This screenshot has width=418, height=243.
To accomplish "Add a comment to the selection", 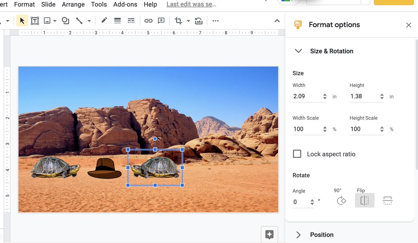I will [161, 21].
